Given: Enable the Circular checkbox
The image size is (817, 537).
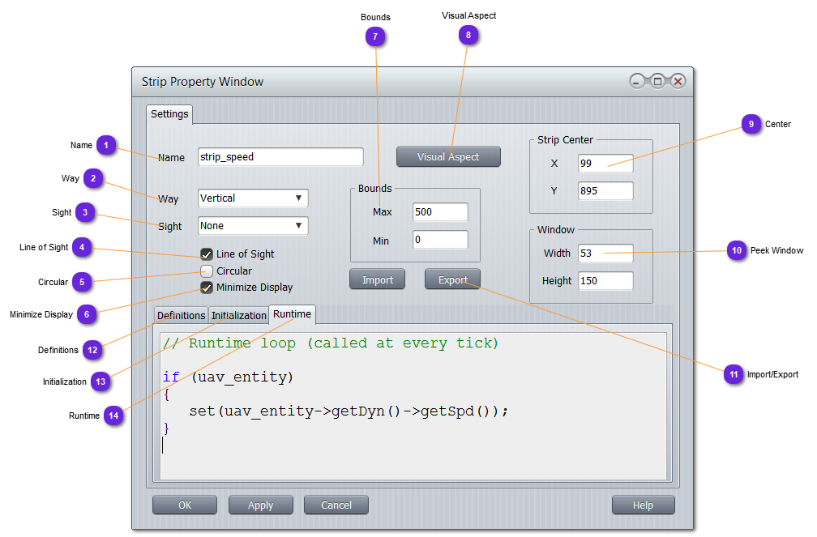Looking at the screenshot, I should [x=207, y=271].
